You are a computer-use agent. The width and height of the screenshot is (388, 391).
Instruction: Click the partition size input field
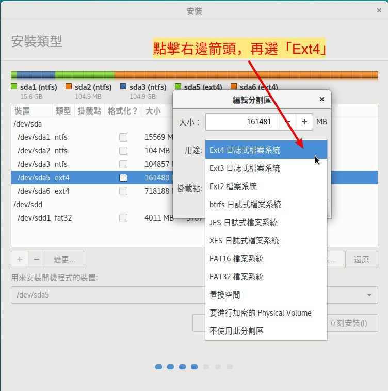(x=241, y=122)
